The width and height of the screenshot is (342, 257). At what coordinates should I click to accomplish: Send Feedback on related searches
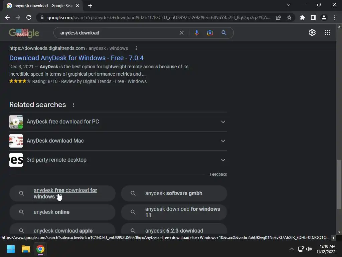point(218,174)
